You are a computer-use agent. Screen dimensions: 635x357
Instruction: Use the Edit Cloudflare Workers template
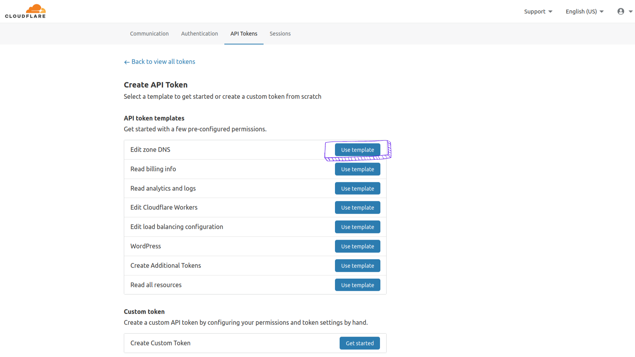(357, 207)
